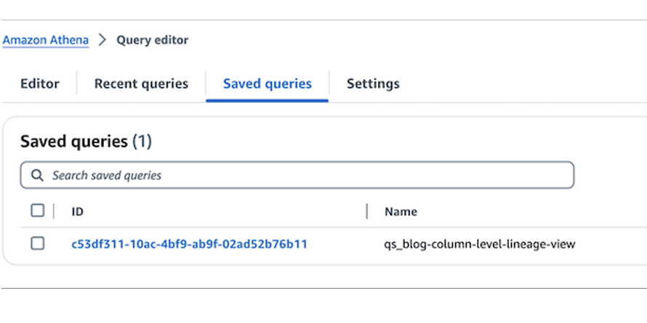Open the Amazon Athena breadcrumb link

click(x=45, y=41)
